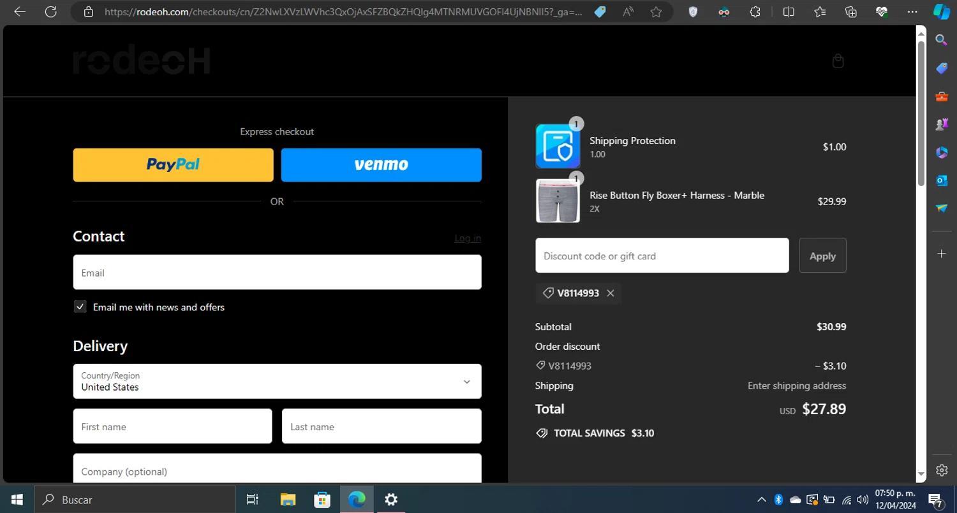The height and width of the screenshot is (513, 957).
Task: Open Read Aloud icon in address bar
Action: 628,11
